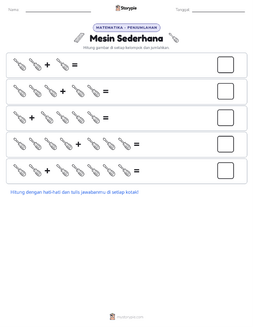The height and width of the screenshot is (327, 253).
Task: Select the answer box in third row
Action: click(226, 118)
